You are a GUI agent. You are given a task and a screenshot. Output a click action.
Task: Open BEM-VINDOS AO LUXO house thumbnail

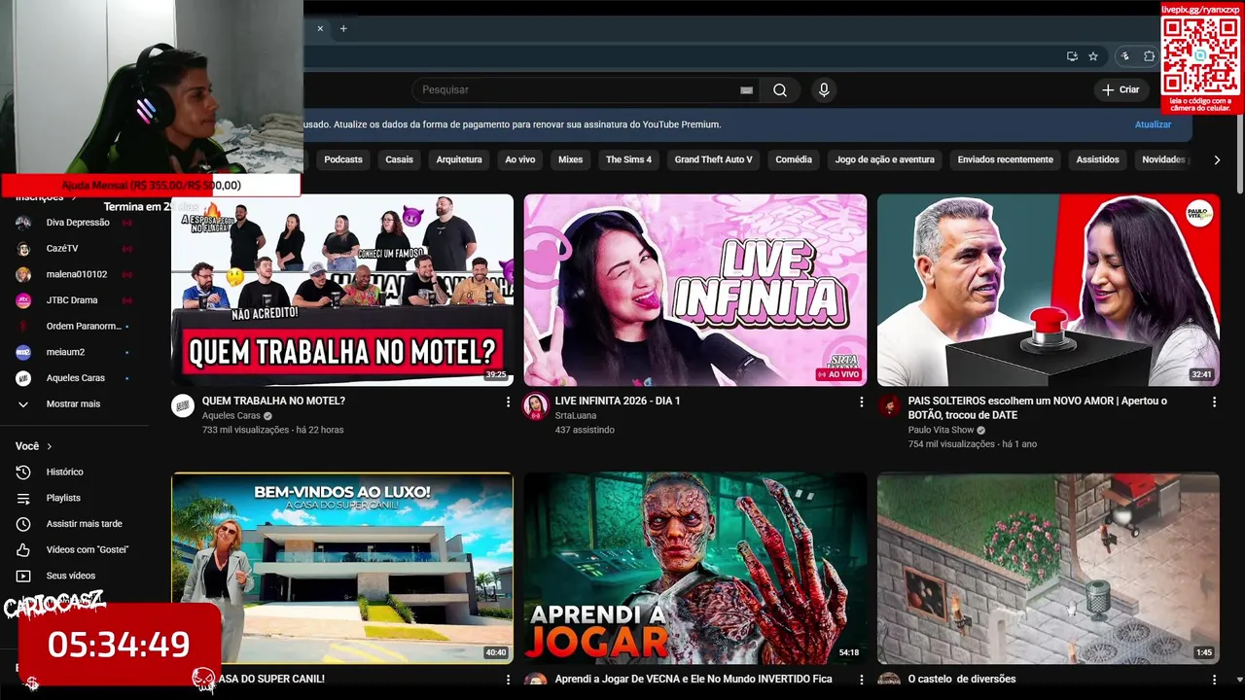[342, 568]
